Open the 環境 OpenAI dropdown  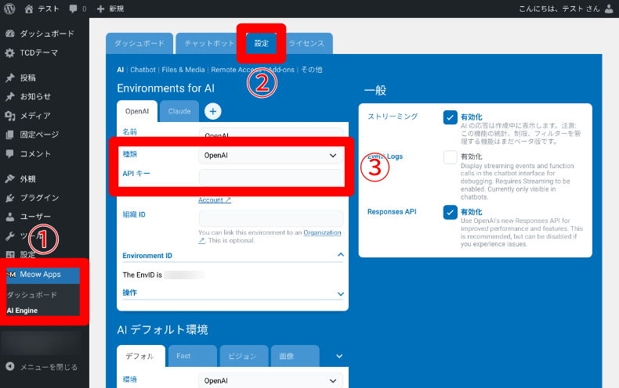tap(271, 380)
